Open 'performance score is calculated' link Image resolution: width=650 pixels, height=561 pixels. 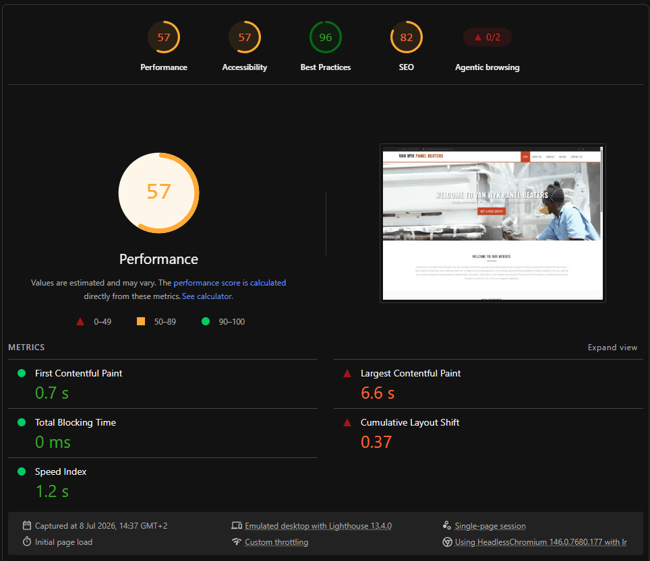230,283
